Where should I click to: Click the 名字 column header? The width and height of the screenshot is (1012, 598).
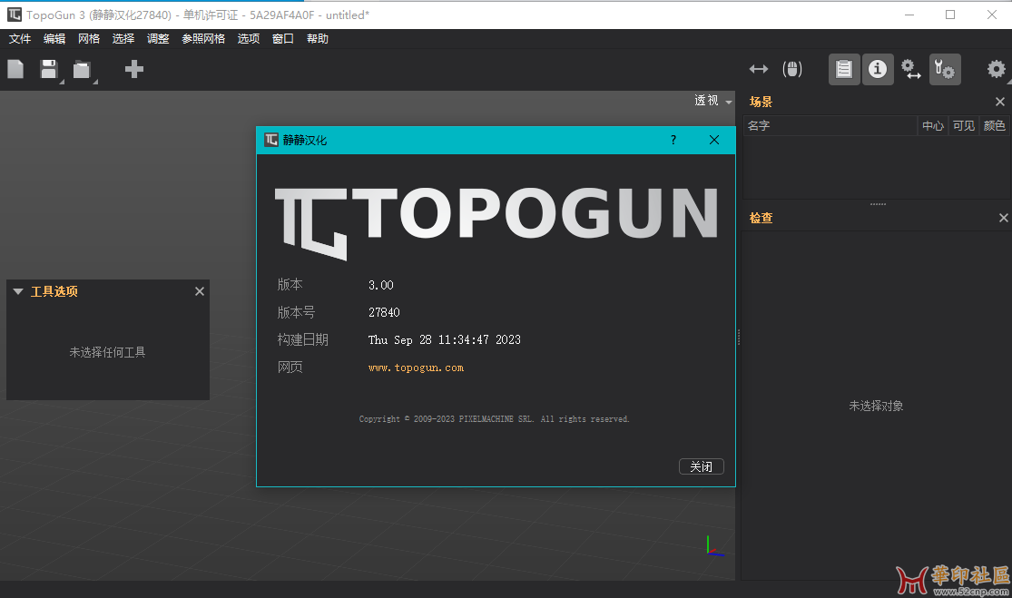coord(830,126)
